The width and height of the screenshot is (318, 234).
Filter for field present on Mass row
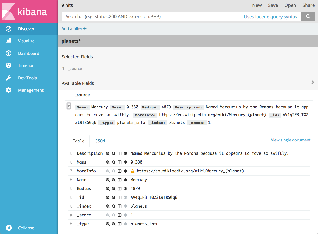point(126,162)
